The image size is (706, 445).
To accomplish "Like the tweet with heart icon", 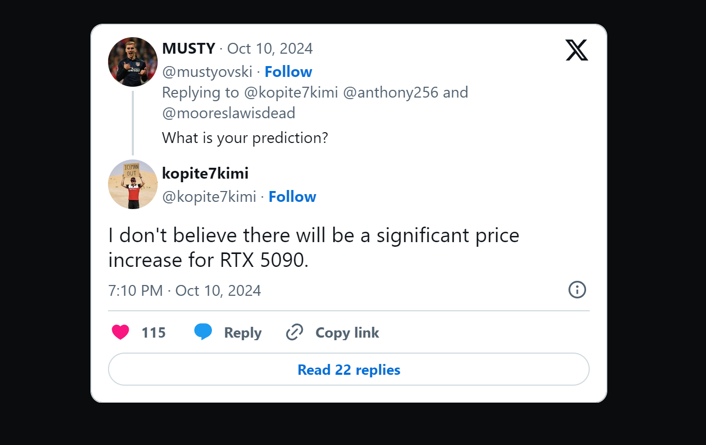I will coord(120,332).
